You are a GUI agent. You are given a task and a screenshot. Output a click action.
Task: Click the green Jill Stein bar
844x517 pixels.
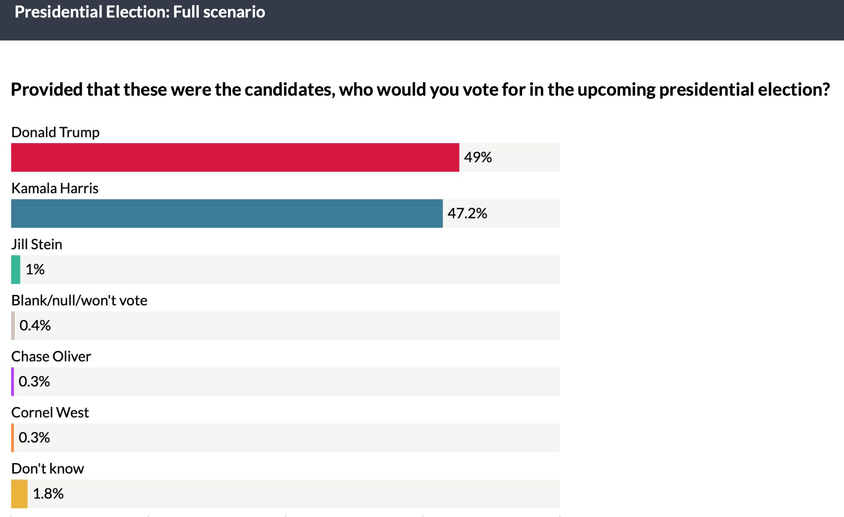point(16,269)
